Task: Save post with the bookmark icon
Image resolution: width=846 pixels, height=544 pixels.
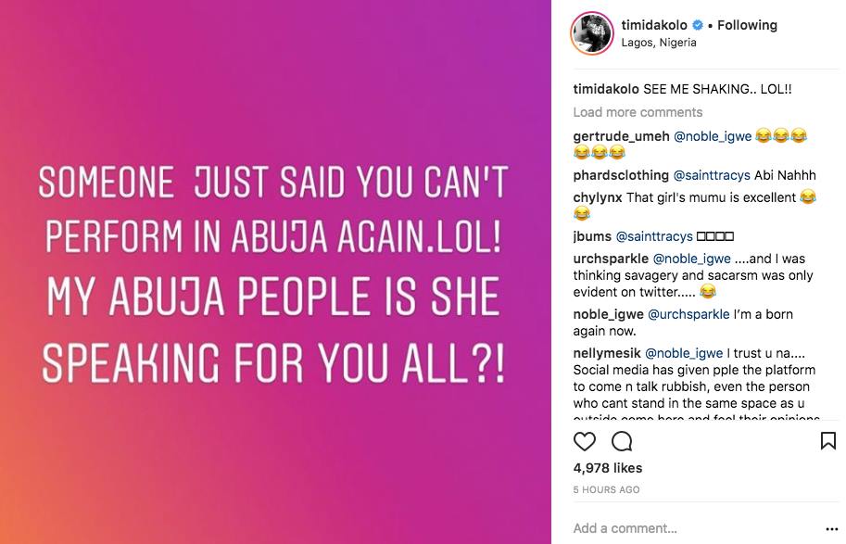Action: coord(827,441)
